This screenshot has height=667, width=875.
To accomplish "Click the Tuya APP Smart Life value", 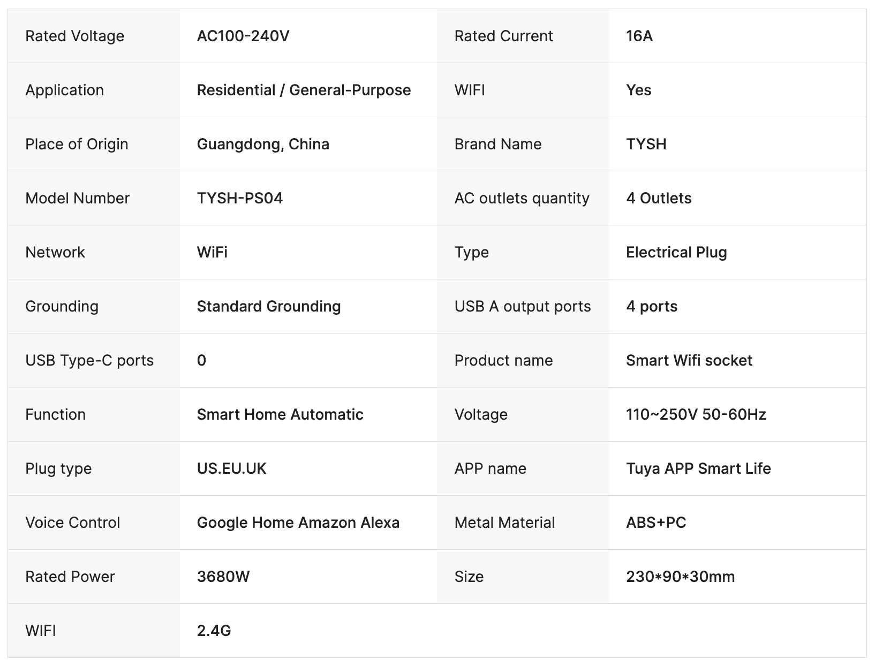I will [698, 468].
